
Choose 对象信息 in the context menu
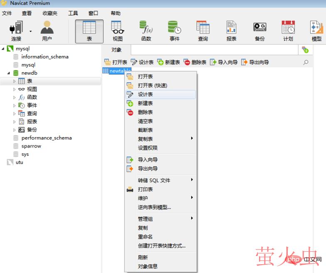(x=161, y=266)
